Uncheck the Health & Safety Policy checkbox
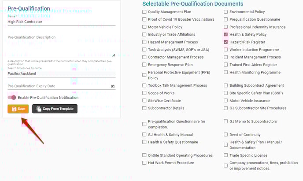Viewport: 303px width, 181px height. click(225, 34)
